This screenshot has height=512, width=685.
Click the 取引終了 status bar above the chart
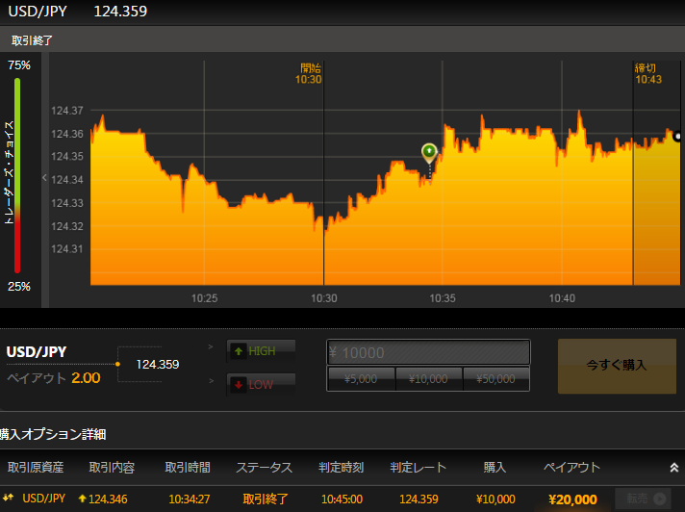[342, 40]
